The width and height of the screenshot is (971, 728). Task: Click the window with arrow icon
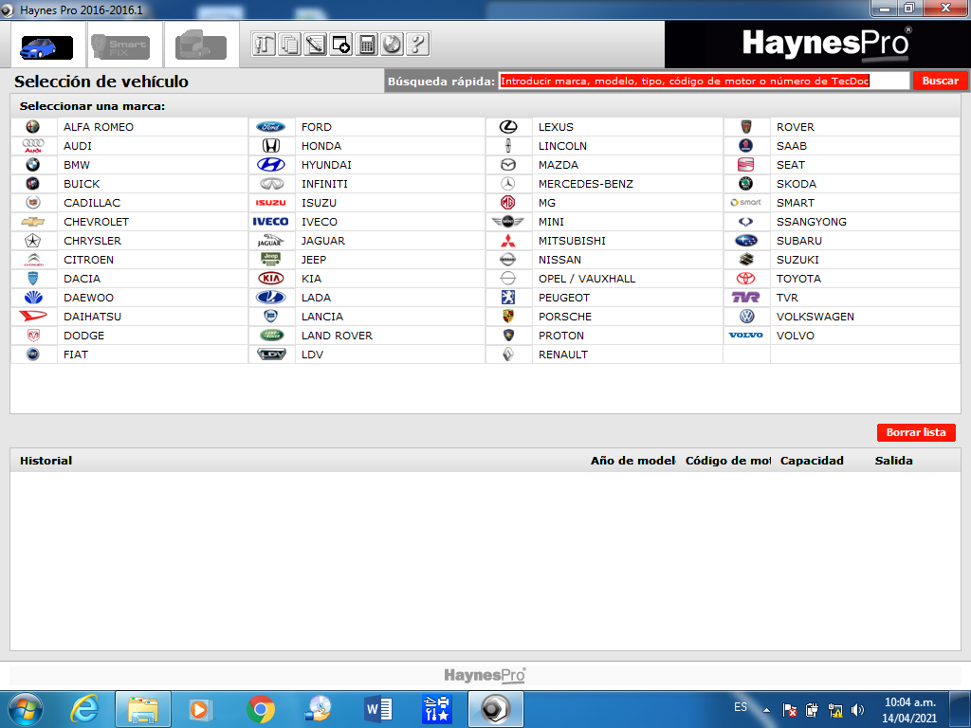point(340,44)
